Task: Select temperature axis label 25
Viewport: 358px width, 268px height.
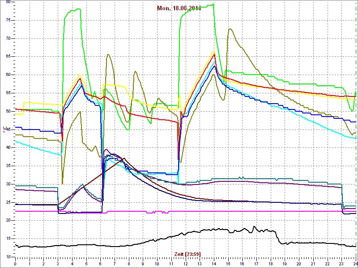Action: (8, 202)
